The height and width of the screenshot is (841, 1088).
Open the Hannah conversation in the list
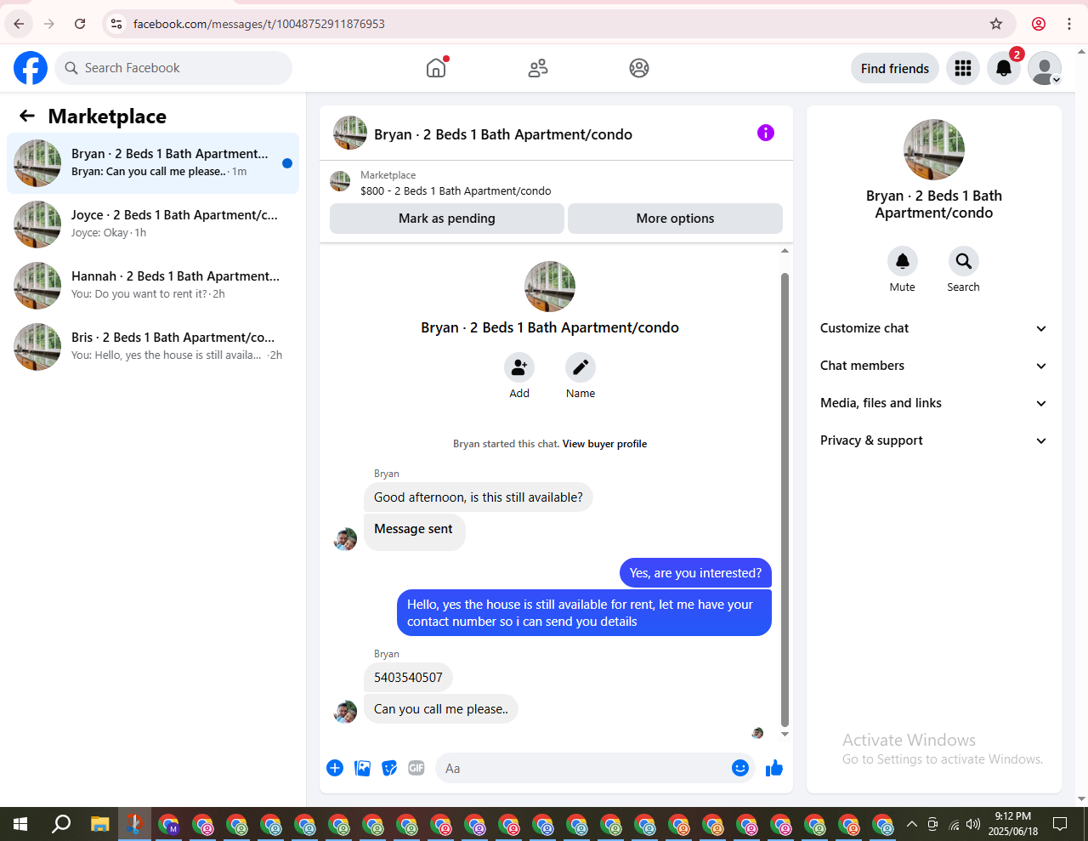pos(153,286)
